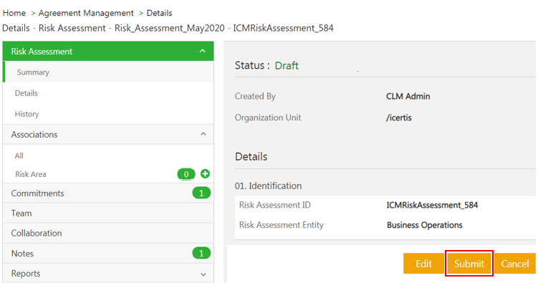The image size is (538, 283).
Task: Collapse the Risk Assessment section chevron
Action: pos(203,51)
